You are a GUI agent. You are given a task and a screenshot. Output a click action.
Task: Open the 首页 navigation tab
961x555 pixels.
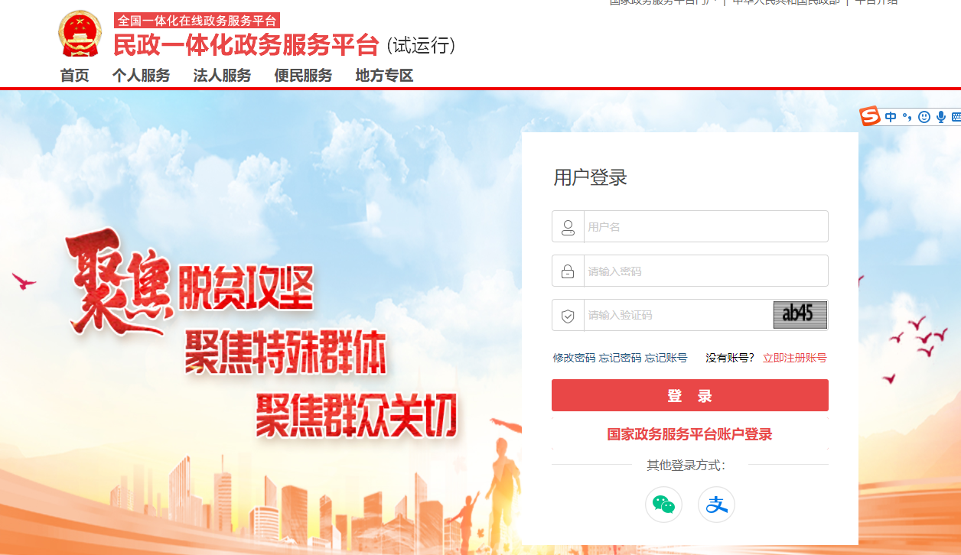point(75,76)
